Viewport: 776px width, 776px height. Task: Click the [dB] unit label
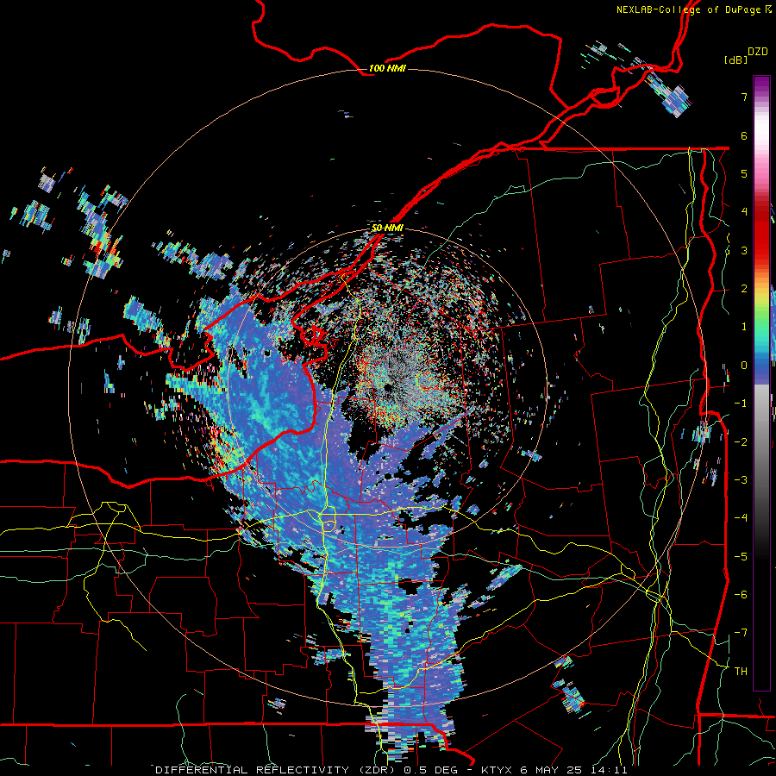(735, 59)
